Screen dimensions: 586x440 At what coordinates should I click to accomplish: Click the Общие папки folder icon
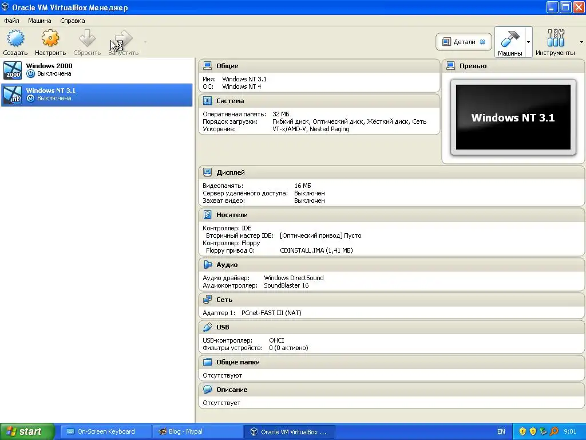207,362
